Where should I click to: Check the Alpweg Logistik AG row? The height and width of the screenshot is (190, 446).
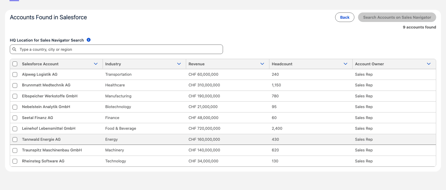15,75
